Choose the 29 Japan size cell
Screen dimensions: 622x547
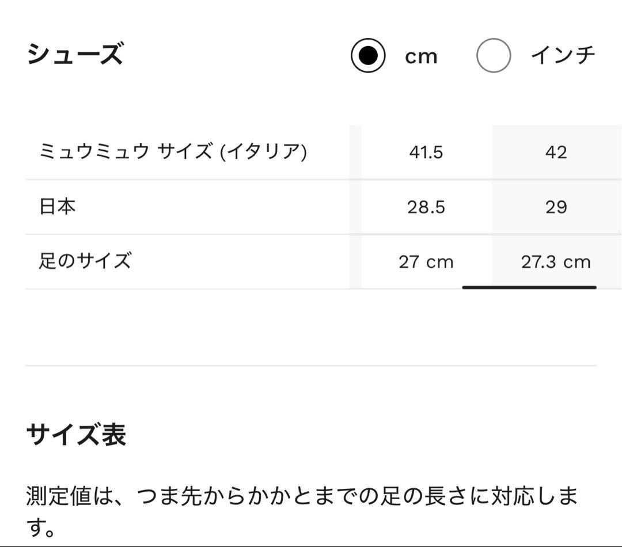556,207
